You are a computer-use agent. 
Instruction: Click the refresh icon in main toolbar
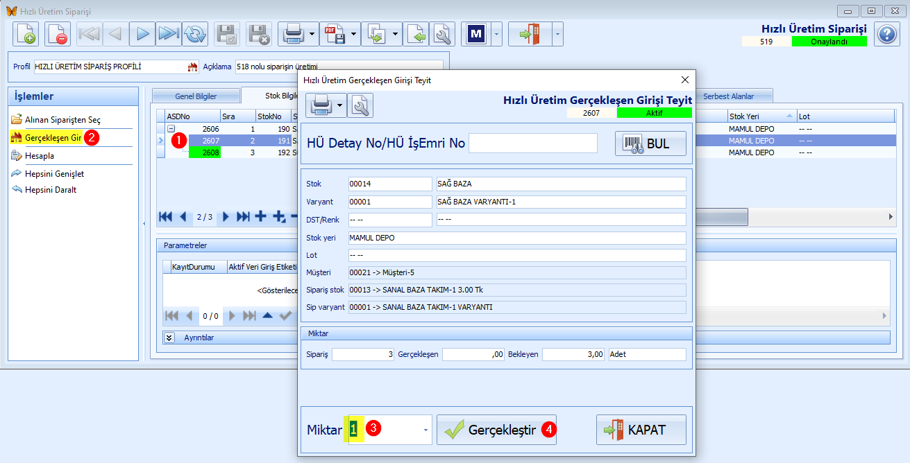click(196, 33)
